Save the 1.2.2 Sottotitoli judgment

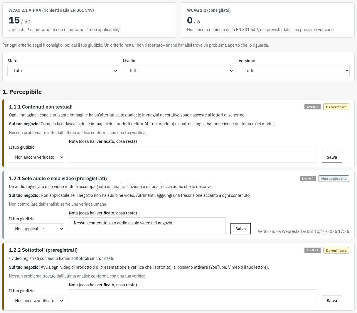tap(332, 301)
